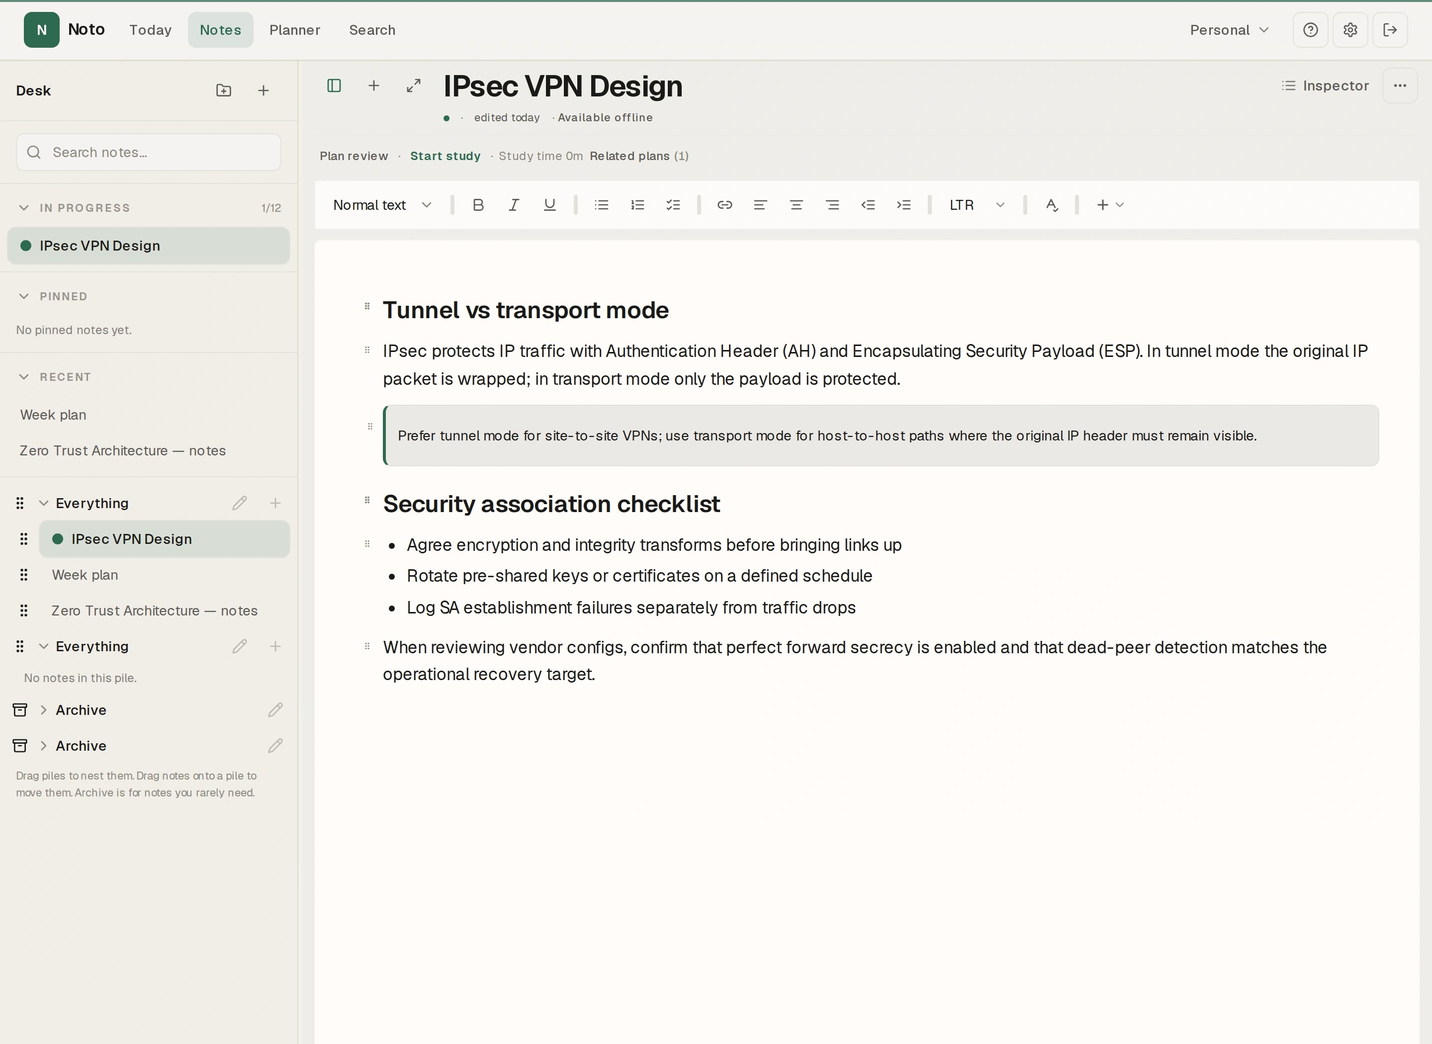Toggle the sidebar panel icon
The width and height of the screenshot is (1432, 1044).
tap(334, 86)
